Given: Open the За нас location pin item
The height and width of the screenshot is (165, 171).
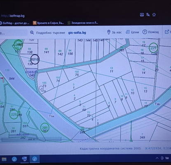Looking at the screenshot, I should tap(114, 32).
